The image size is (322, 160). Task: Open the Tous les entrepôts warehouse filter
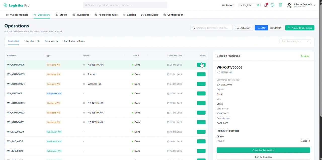(x=295, y=41)
